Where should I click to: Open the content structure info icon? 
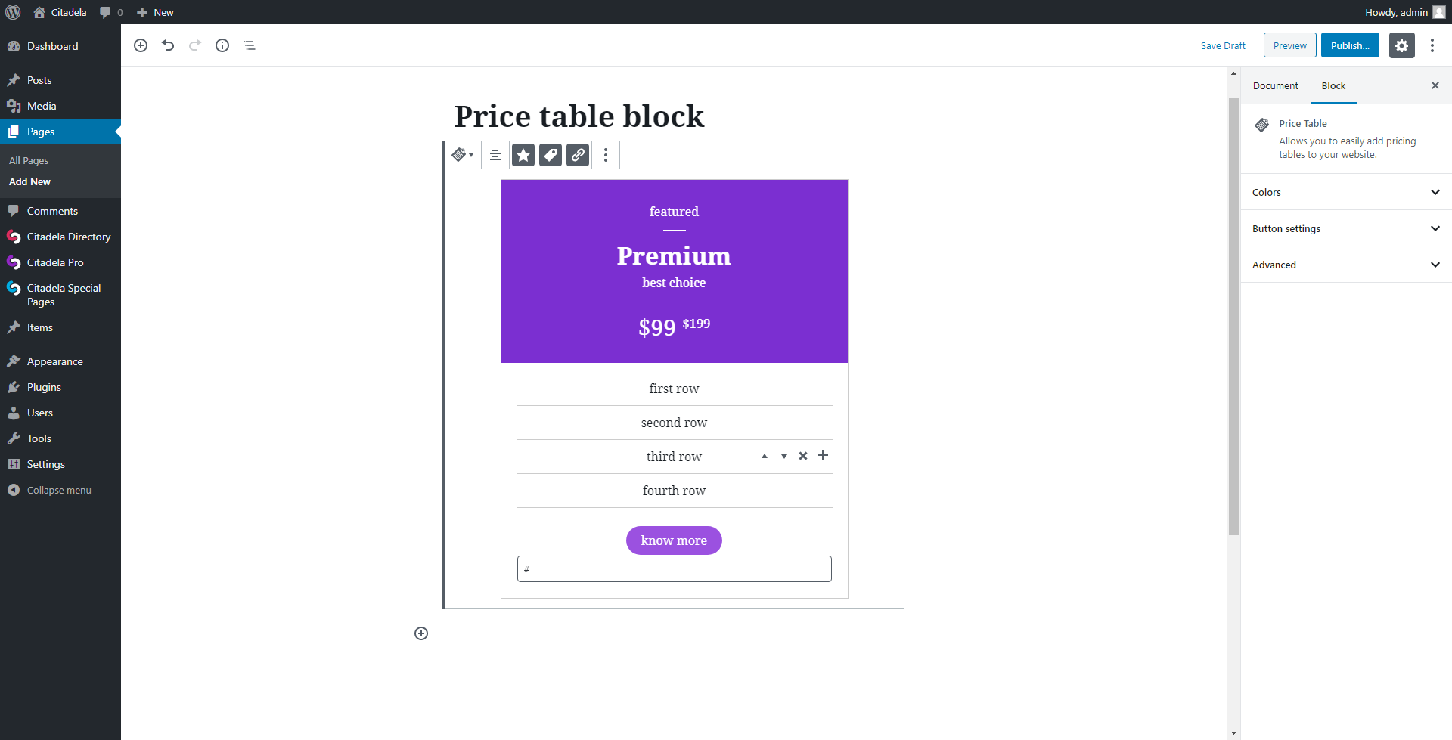click(x=222, y=45)
